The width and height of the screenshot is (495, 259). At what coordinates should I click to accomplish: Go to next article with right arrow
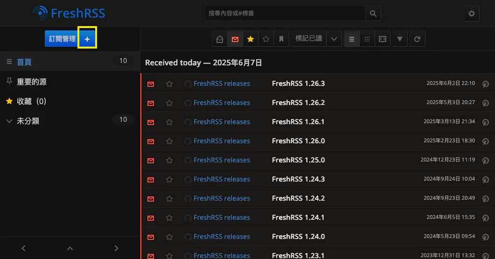pyautogui.click(x=117, y=248)
